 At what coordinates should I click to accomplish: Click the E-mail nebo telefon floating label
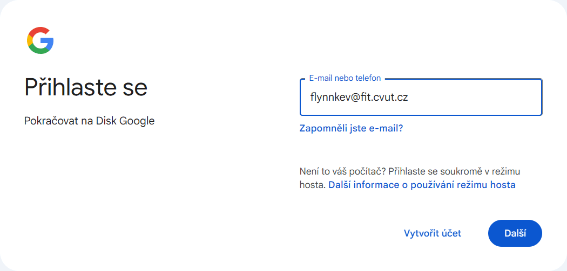point(345,78)
